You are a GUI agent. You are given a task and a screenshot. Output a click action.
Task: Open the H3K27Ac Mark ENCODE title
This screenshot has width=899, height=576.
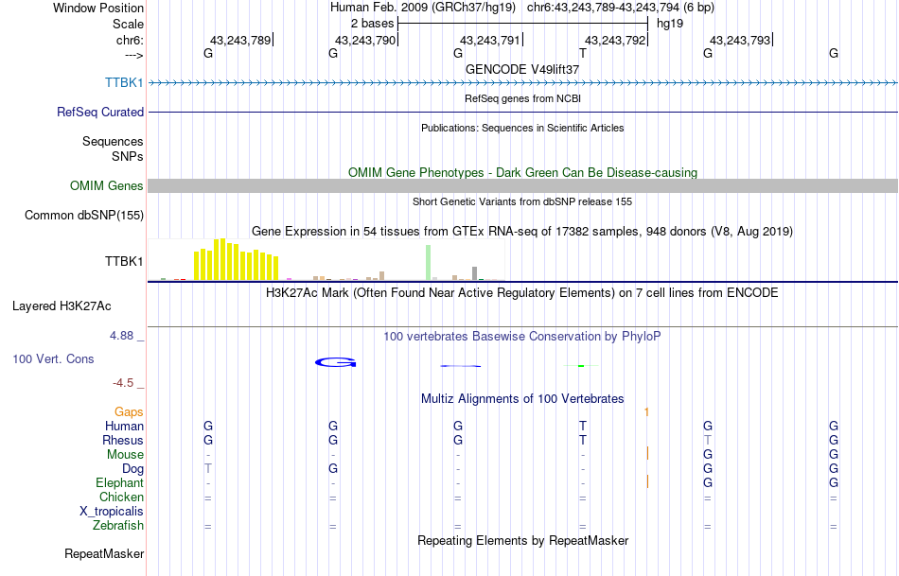(x=522, y=293)
